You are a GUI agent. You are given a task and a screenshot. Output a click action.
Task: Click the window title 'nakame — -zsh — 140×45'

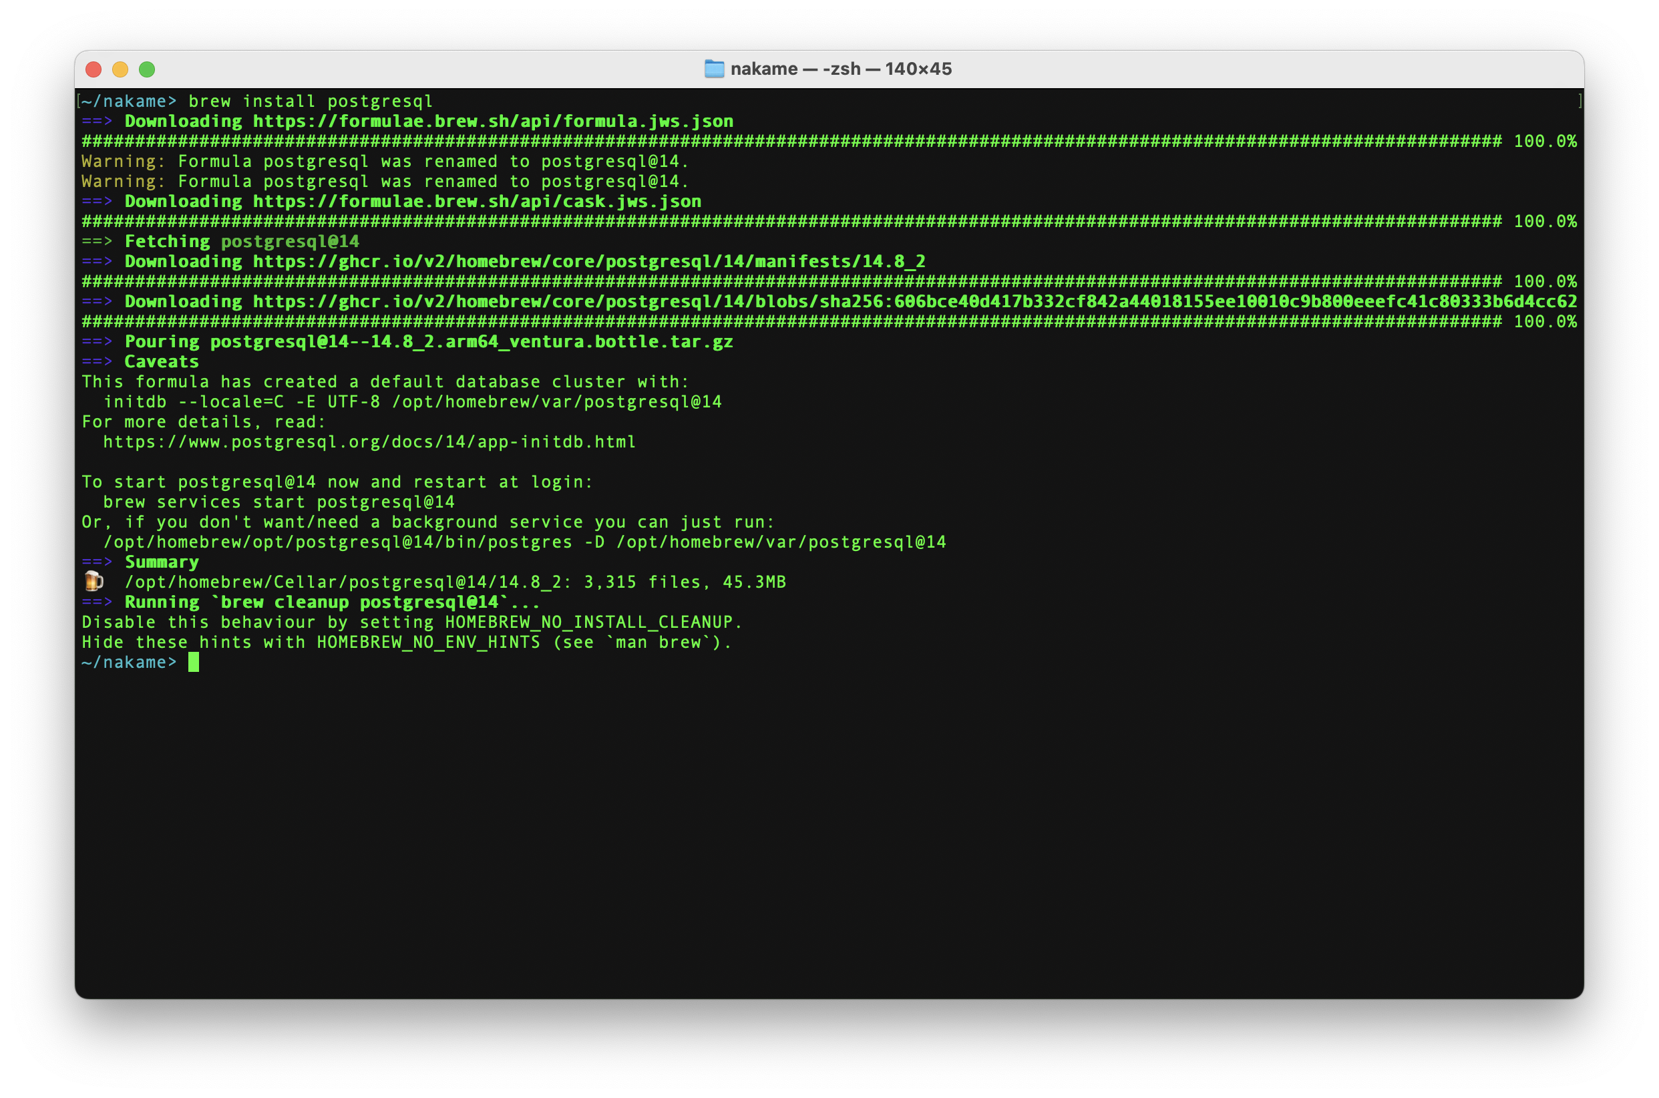(x=840, y=69)
